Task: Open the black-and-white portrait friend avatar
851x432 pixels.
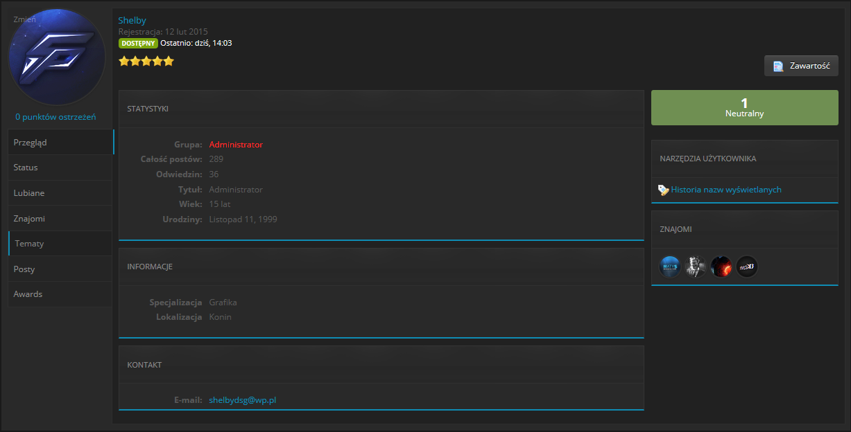Action: click(x=695, y=267)
